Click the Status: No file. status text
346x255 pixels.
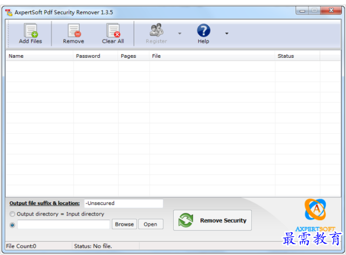pyautogui.click(x=93, y=246)
